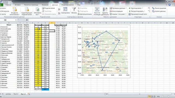Switch to the Формулы tab
Image resolution: width=175 pixels, height=98 pixels.
(x=45, y=5)
